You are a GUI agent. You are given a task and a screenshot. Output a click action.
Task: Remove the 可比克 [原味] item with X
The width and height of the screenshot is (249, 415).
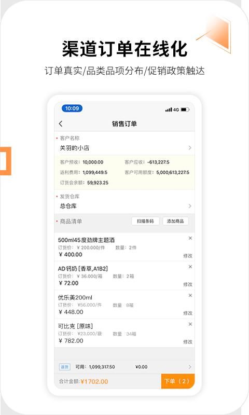pos(190,324)
